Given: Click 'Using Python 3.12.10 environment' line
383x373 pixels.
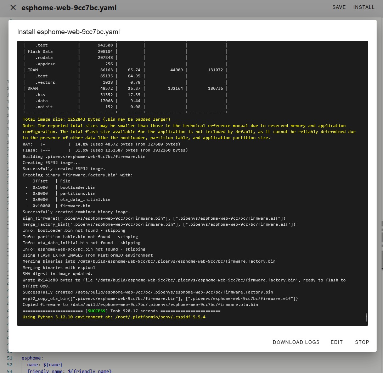Looking at the screenshot, I should point(114,317).
